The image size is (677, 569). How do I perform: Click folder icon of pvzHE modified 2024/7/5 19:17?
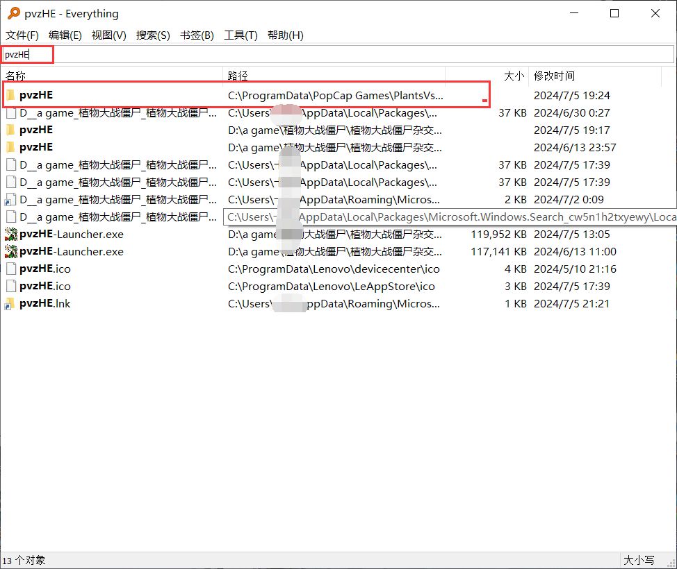coord(10,130)
